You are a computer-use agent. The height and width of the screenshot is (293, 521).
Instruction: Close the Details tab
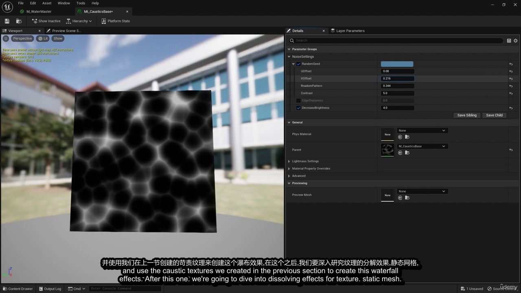tap(324, 31)
